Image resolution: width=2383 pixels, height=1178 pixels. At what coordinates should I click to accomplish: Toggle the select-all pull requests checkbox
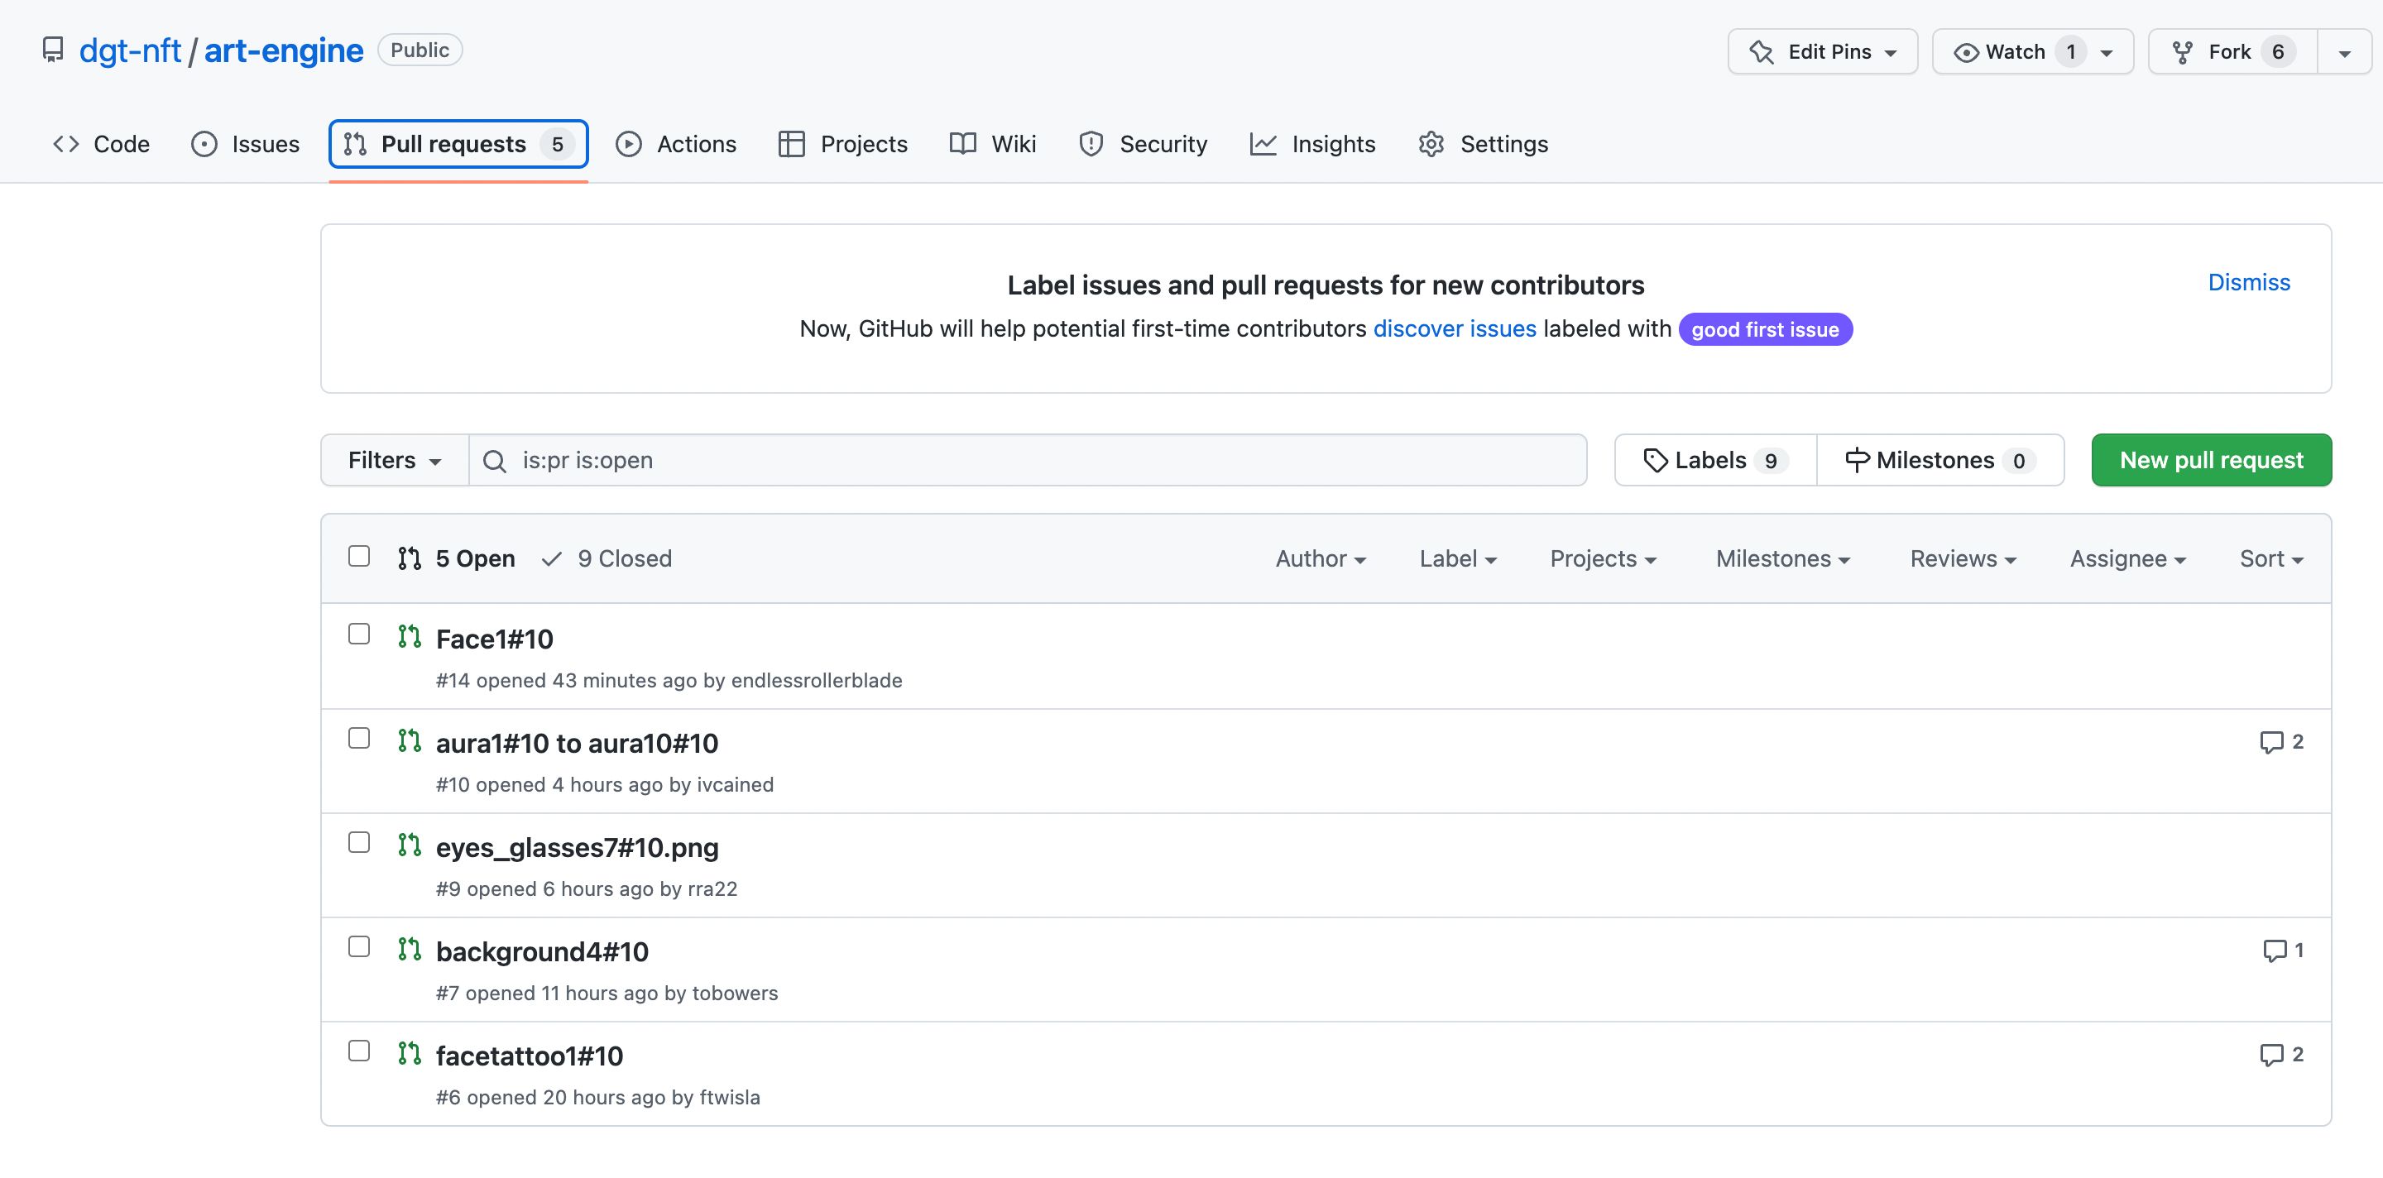(359, 556)
